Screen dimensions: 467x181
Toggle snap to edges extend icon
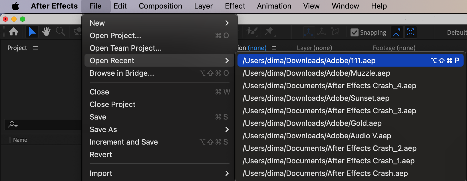click(x=396, y=32)
